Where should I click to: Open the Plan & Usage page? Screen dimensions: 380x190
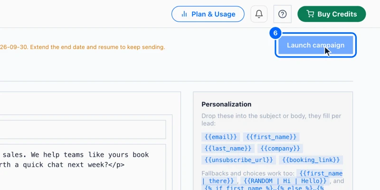(x=208, y=14)
